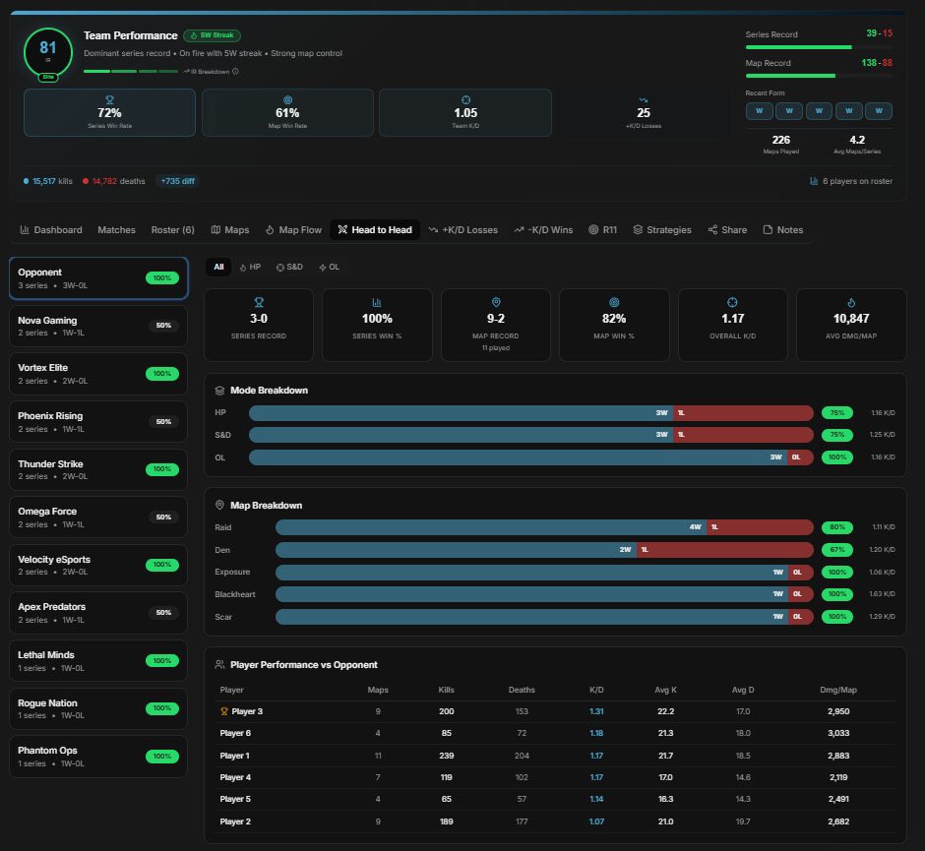
Task: Click the Raid map win-rate bar
Action: tap(541, 527)
